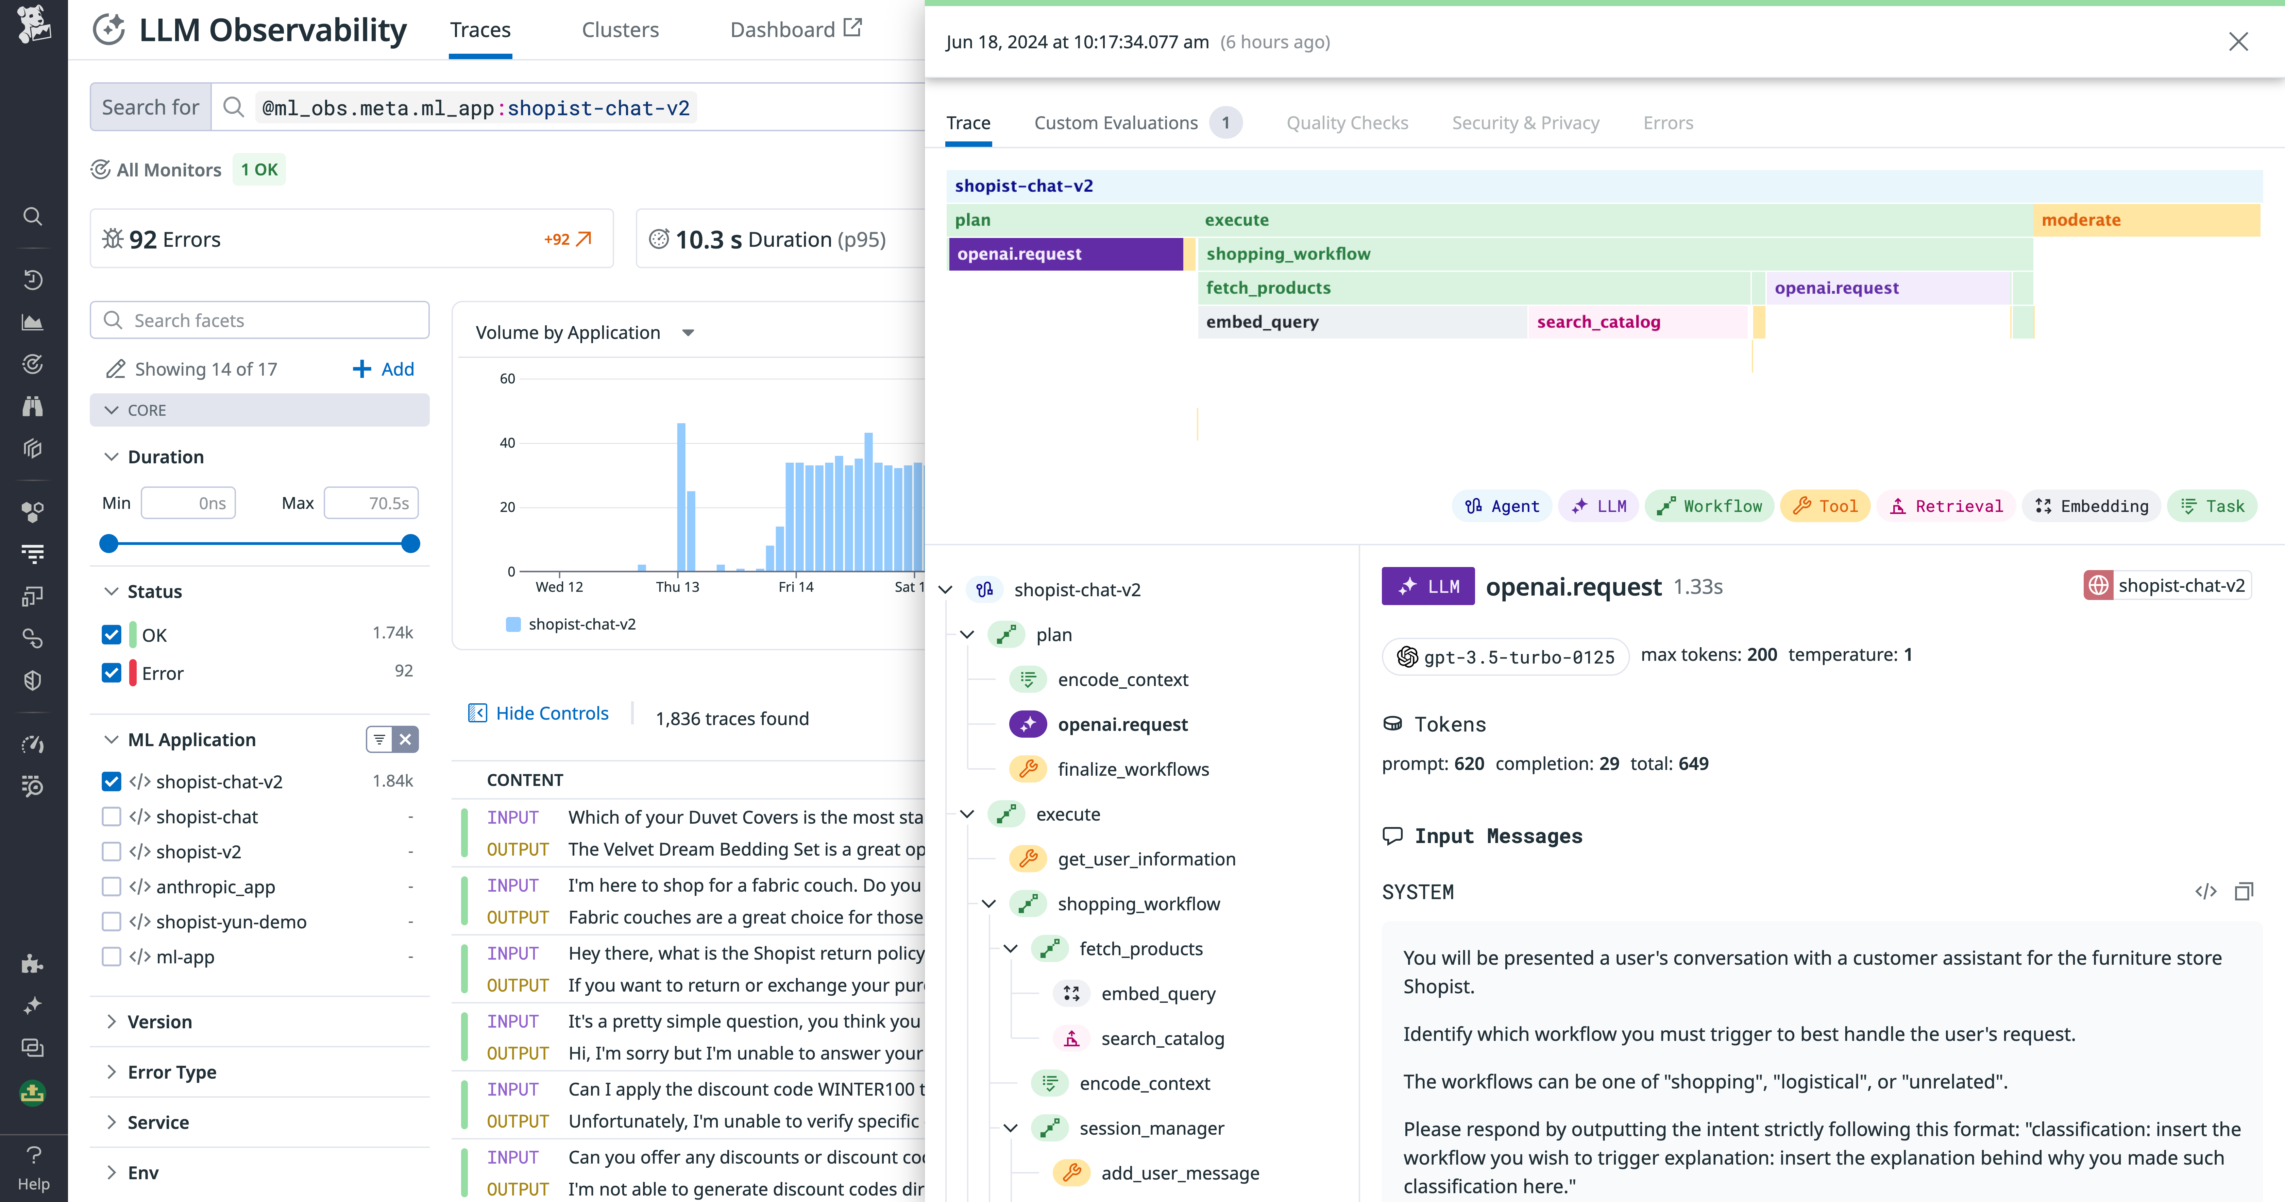Image resolution: width=2285 pixels, height=1202 pixels.
Task: Select the search icon in the left sidebar
Action: click(x=33, y=217)
